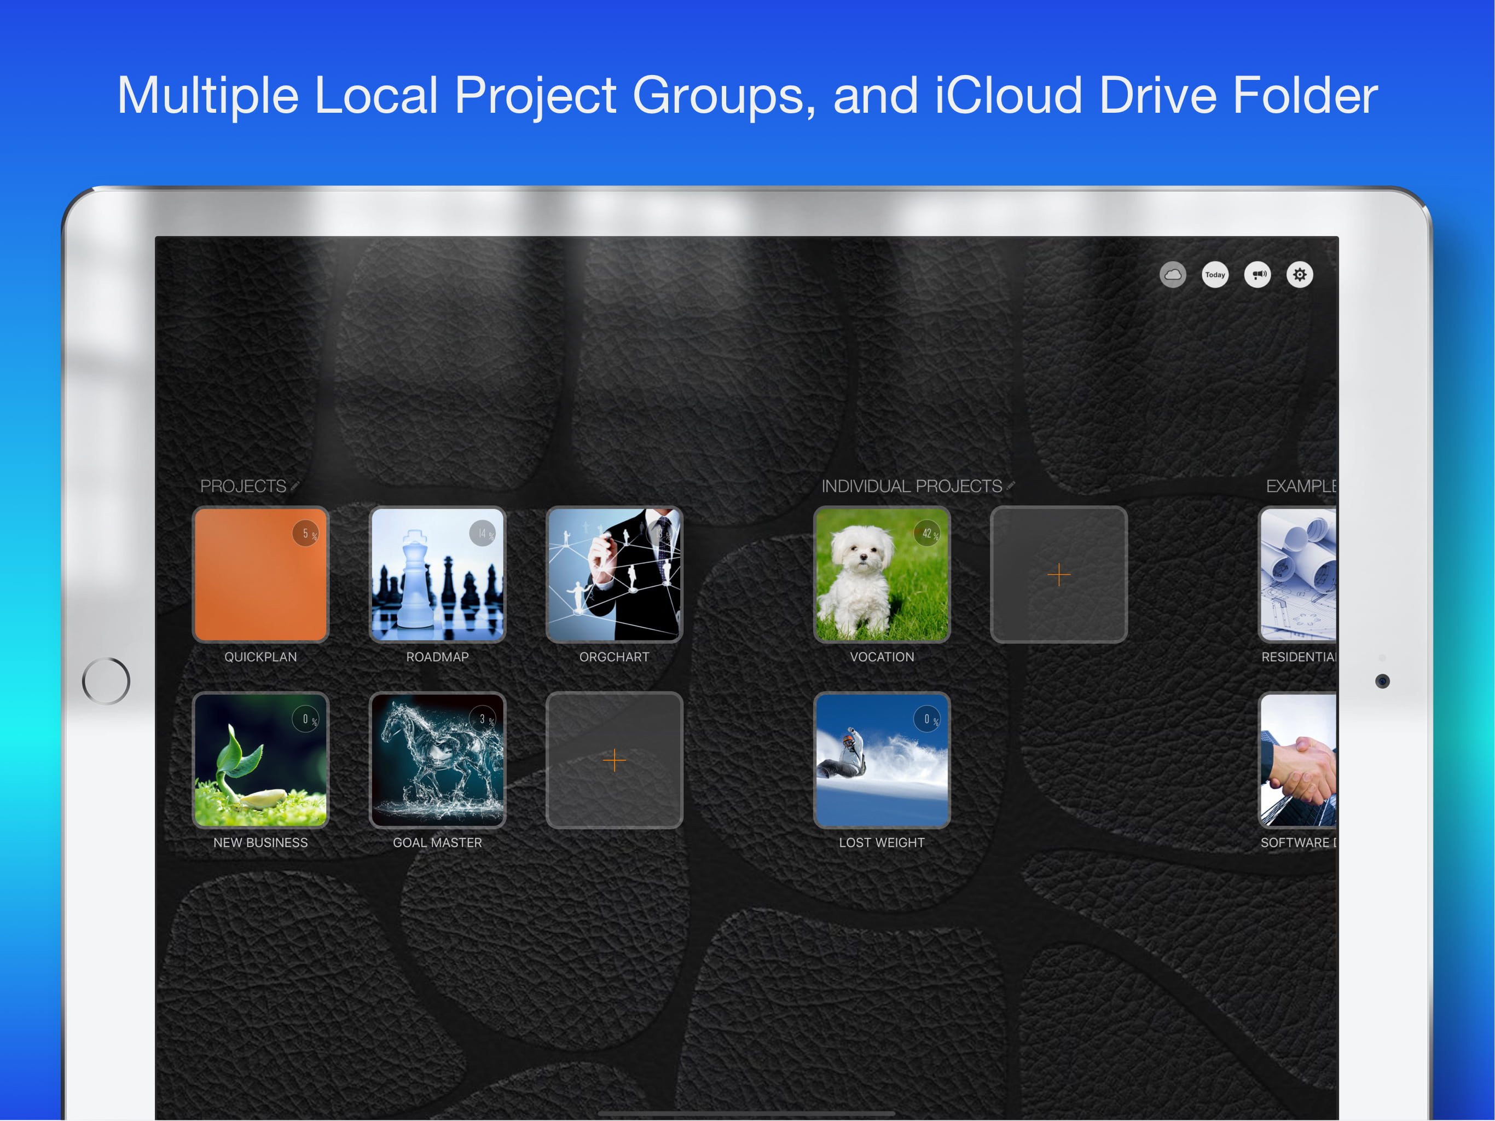Add new project in Individual Projects group
This screenshot has height=1121, width=1495.
click(1058, 575)
